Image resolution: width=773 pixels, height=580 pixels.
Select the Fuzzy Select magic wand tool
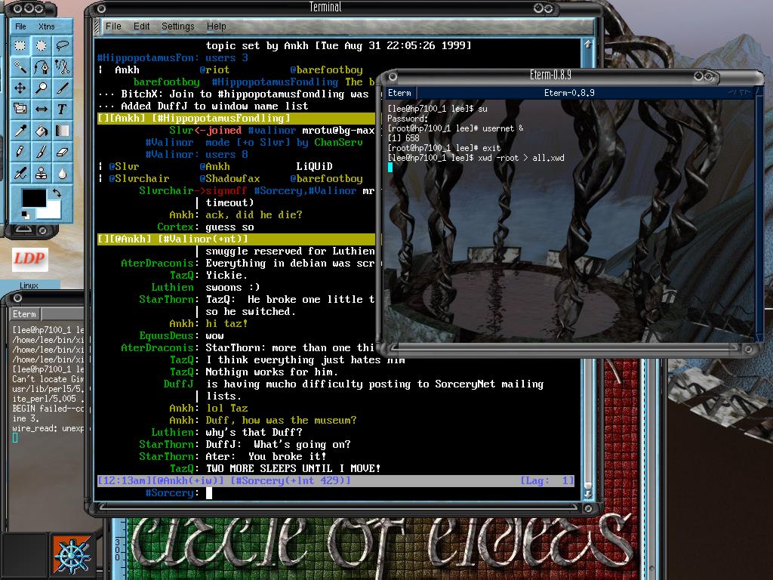pos(20,66)
